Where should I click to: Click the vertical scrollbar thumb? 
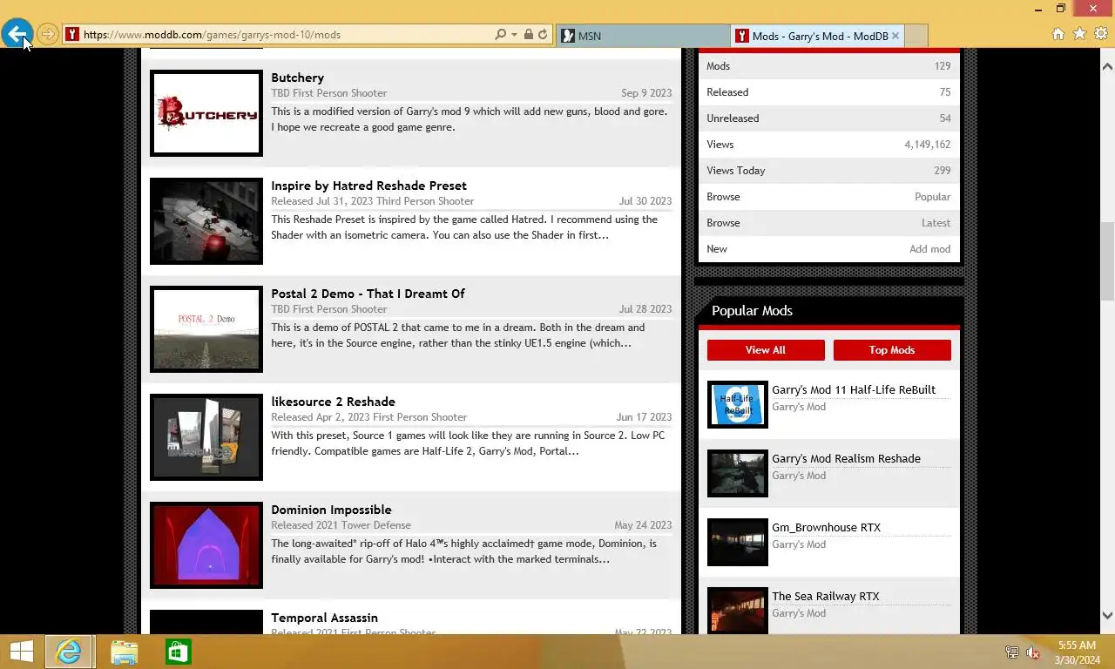(x=1107, y=261)
